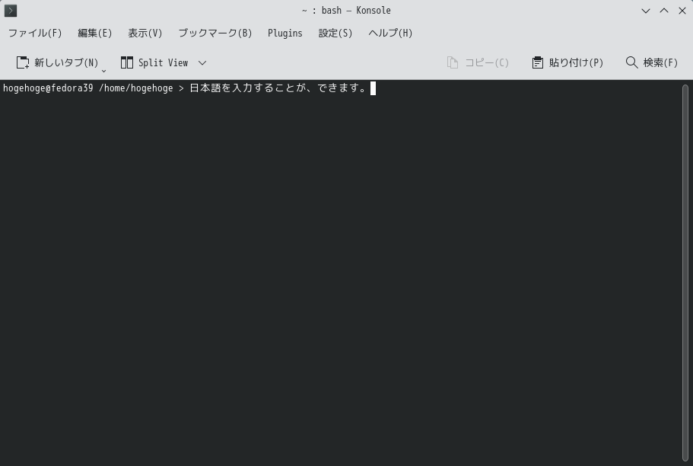Open the 表示(V) menu
The image size is (693, 466).
(145, 34)
